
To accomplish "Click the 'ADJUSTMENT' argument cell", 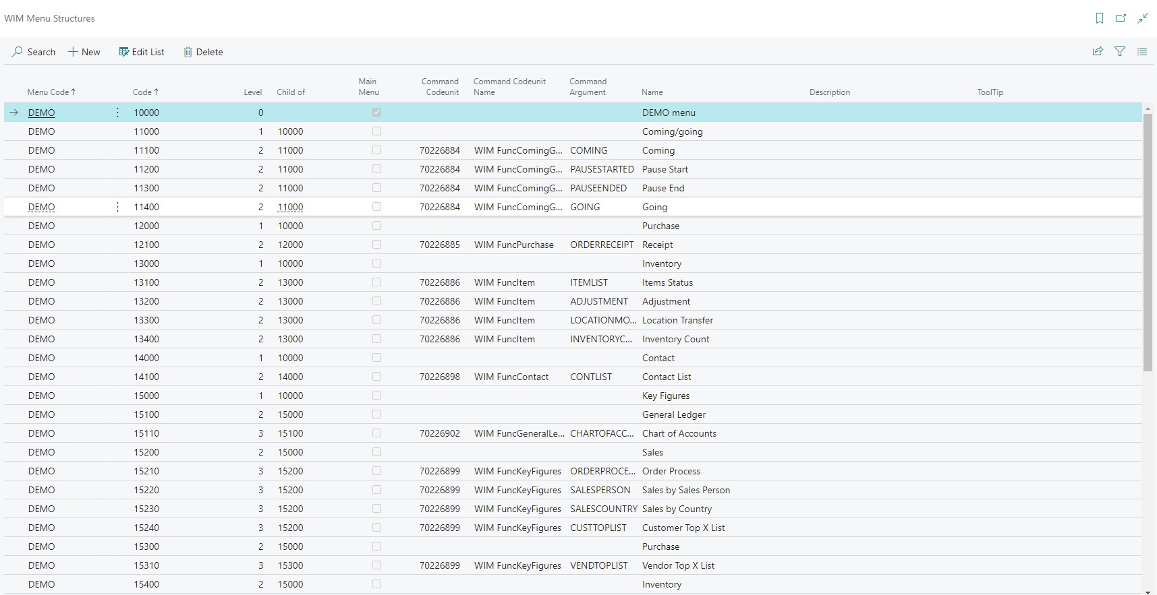I will click(599, 301).
